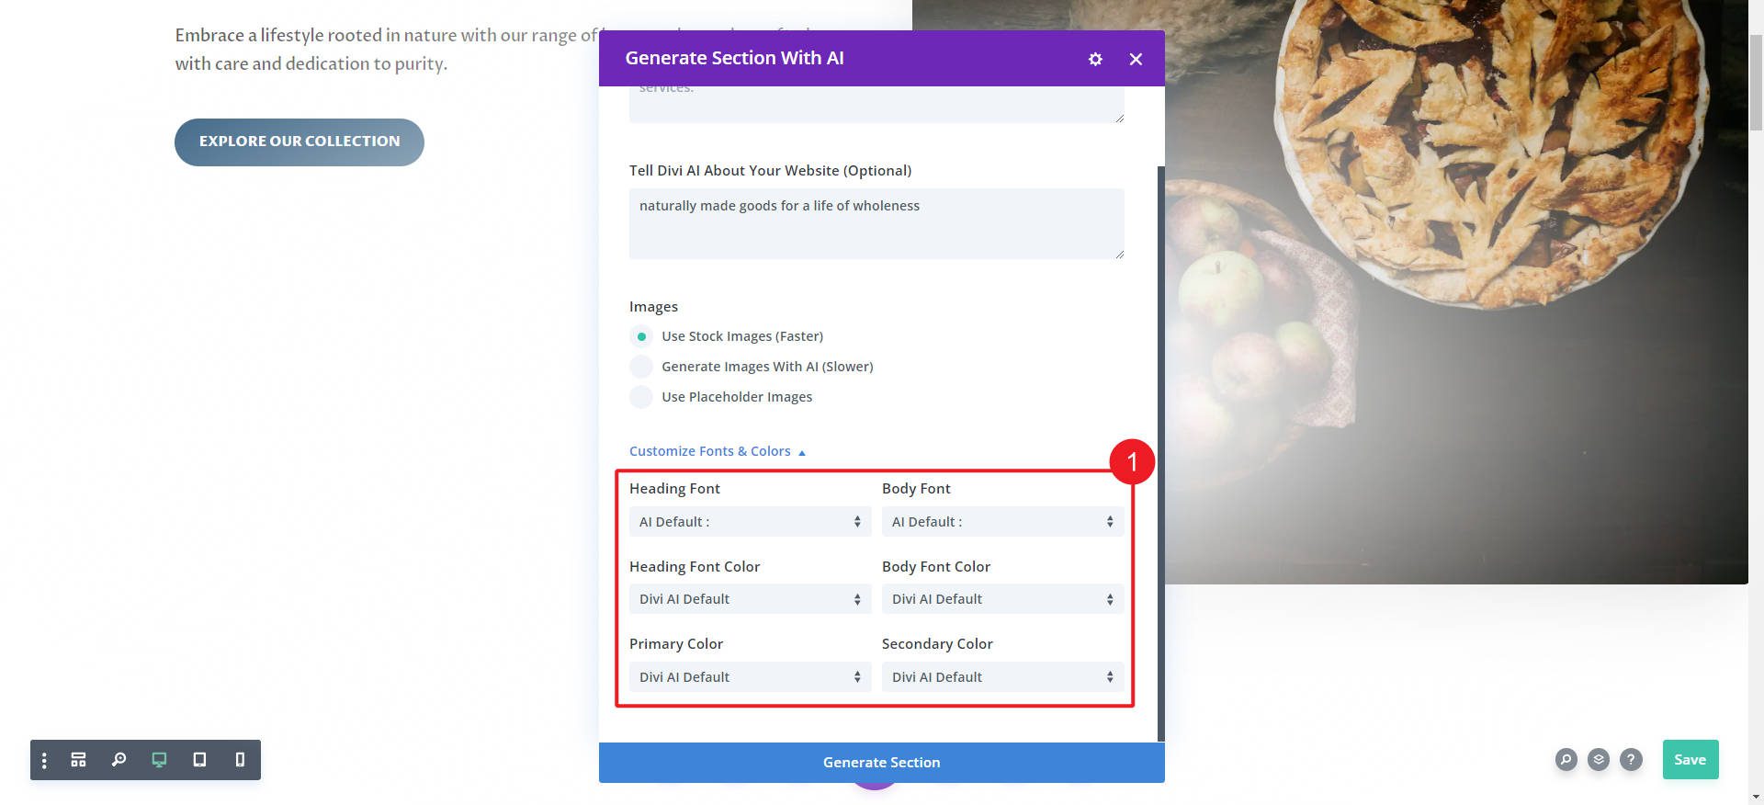Click Explore Our Collection button

click(300, 142)
